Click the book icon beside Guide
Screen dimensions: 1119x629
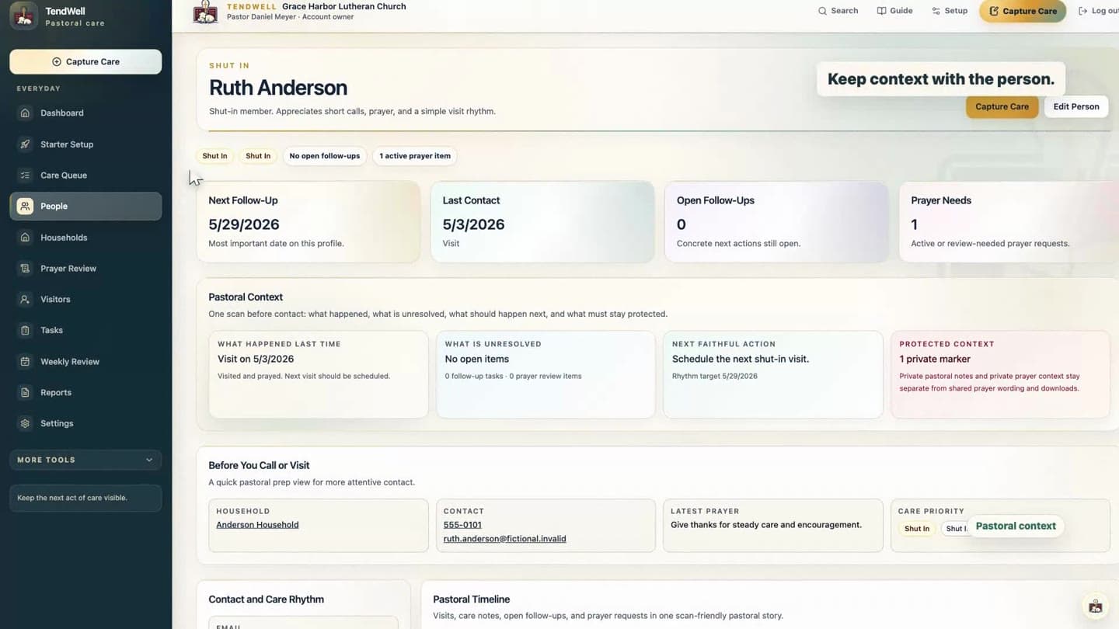tap(881, 11)
